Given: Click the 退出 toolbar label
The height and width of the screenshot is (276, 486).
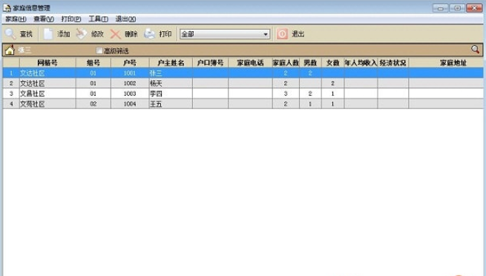Looking at the screenshot, I should click(298, 34).
